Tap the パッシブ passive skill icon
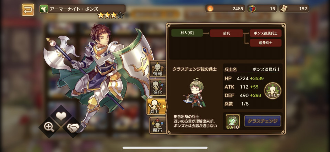330x152 pixels. (273, 91)
